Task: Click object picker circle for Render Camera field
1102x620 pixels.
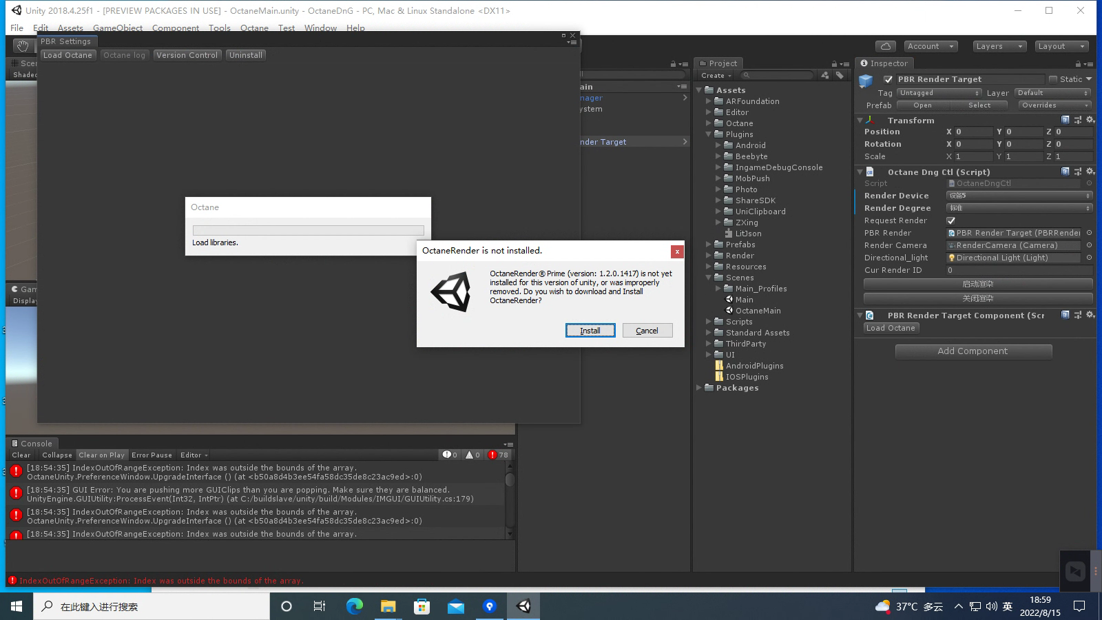Action: [1089, 245]
